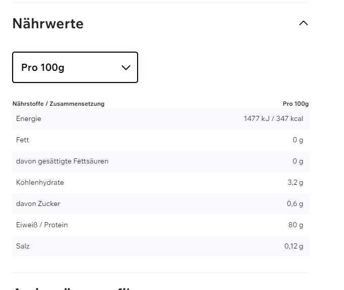This screenshot has width=344, height=290.
Task: Click the Nährwerte section heading
Action: 48,24
